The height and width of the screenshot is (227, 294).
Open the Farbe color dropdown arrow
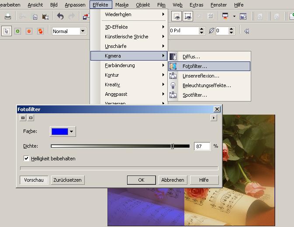tap(72, 132)
